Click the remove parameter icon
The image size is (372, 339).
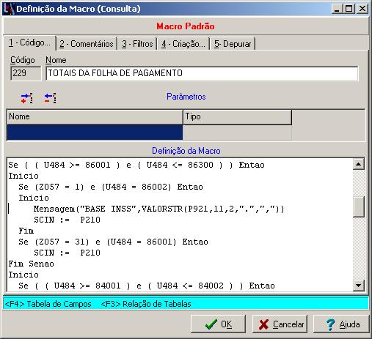click(x=50, y=98)
